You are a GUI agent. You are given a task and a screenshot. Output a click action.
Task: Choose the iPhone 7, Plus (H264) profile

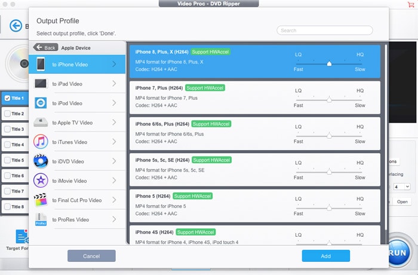click(255, 97)
